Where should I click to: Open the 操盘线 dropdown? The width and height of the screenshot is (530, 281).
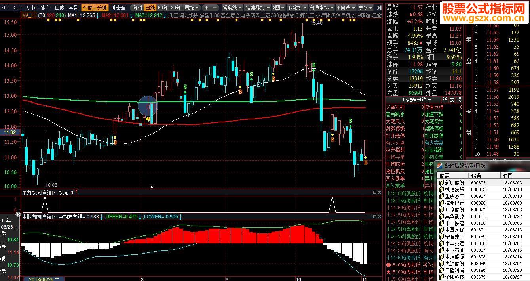coord(232,8)
